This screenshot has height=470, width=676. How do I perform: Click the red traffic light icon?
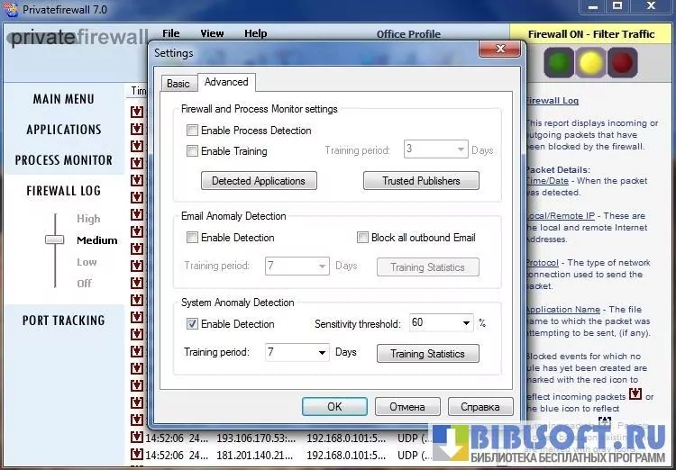click(622, 63)
